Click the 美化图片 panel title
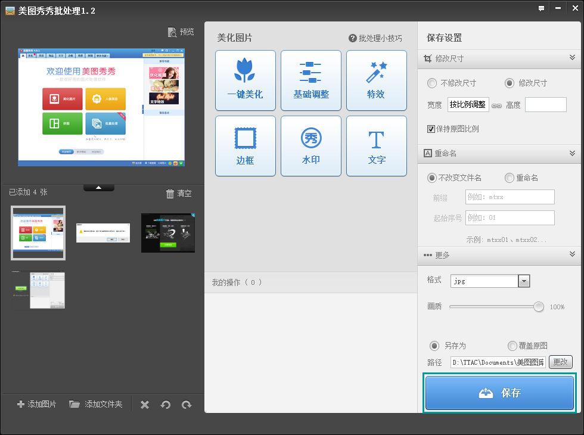Viewport: 584px width, 435px height. (235, 38)
